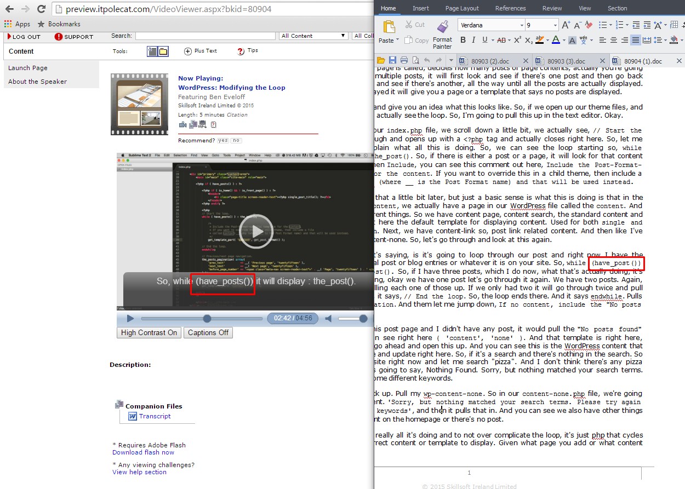Select 'no' for Recommend
This screenshot has width=685, height=489.
coord(236,141)
